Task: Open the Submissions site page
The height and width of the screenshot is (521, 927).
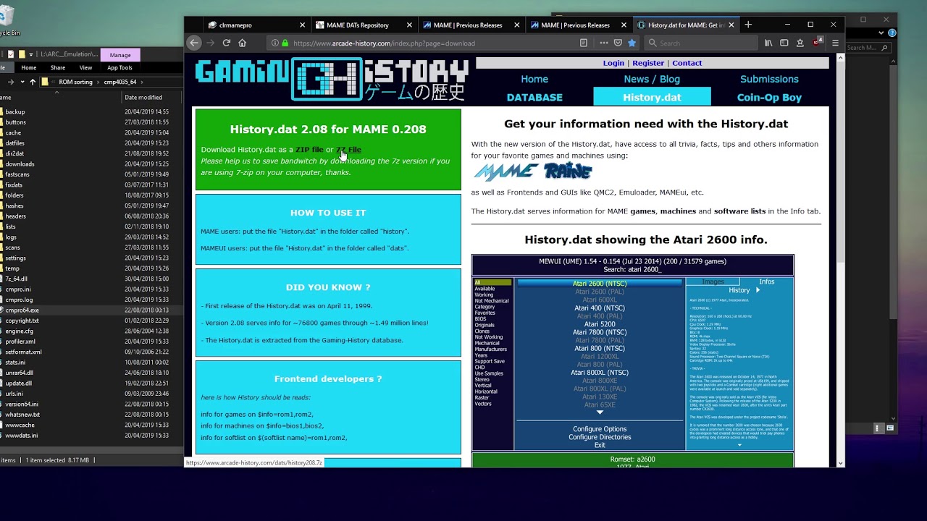Action: [x=769, y=79]
